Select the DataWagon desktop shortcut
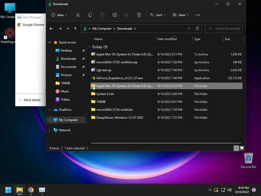 point(8,35)
